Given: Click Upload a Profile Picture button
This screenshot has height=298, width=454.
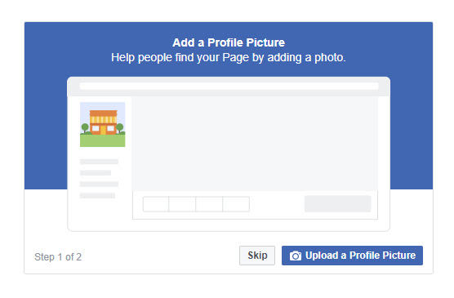Looking at the screenshot, I should (x=352, y=256).
